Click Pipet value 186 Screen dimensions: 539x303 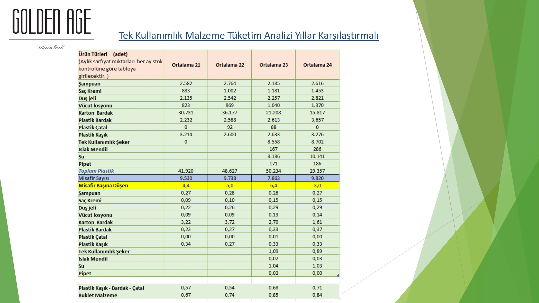(317, 163)
